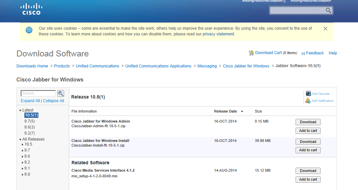
Task: Go to Cisco Jabber for Windows breadcrumb
Action: (x=246, y=66)
